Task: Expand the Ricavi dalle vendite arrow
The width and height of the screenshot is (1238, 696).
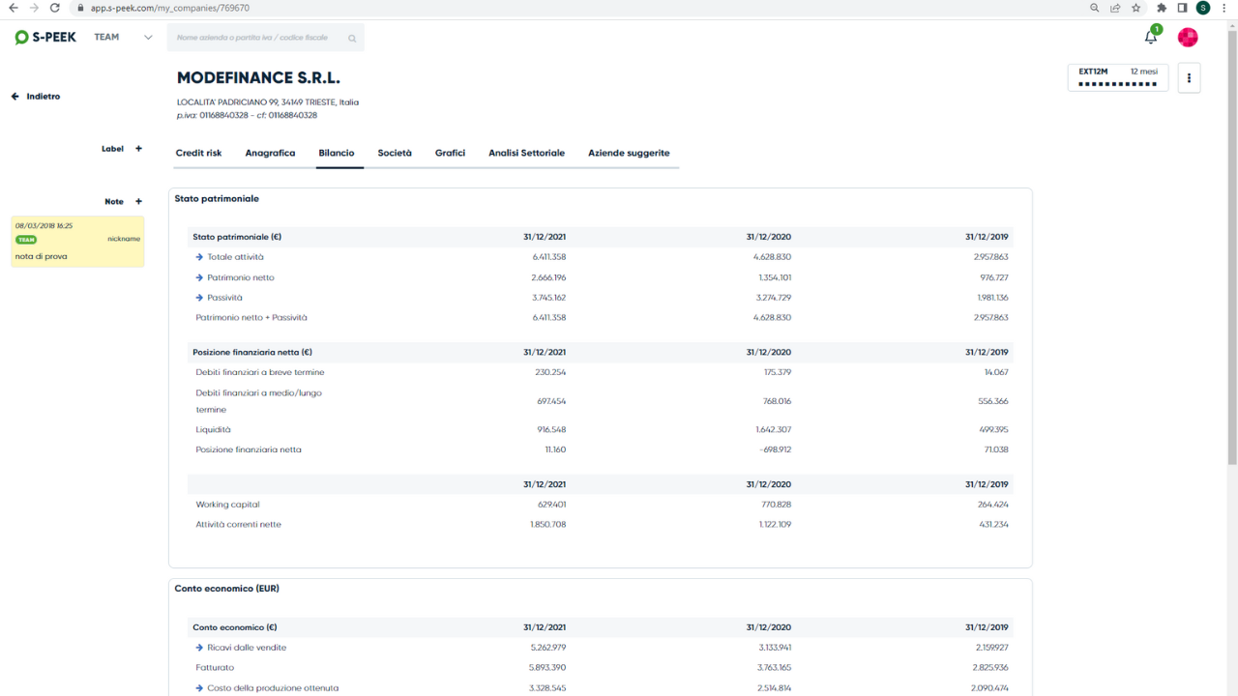Action: [199, 648]
